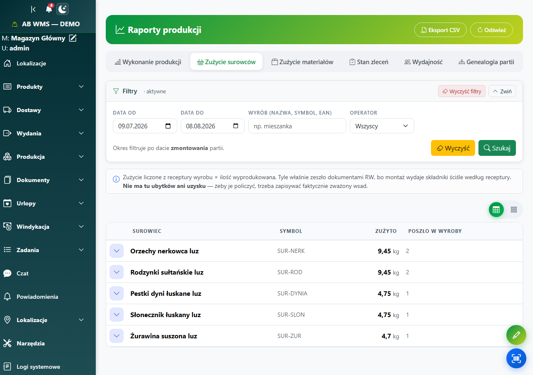
Task: Expand the Pestki dyni łuskane luz row
Action: coord(117,293)
